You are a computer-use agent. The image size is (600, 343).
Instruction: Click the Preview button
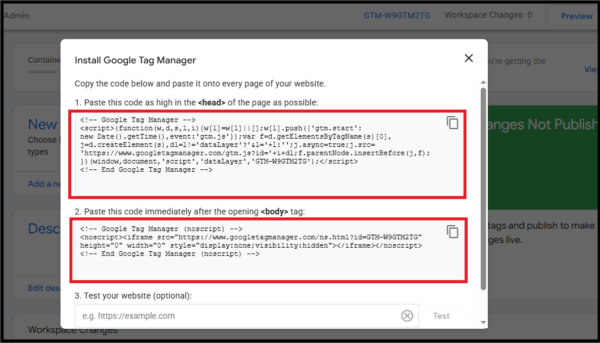pyautogui.click(x=576, y=16)
